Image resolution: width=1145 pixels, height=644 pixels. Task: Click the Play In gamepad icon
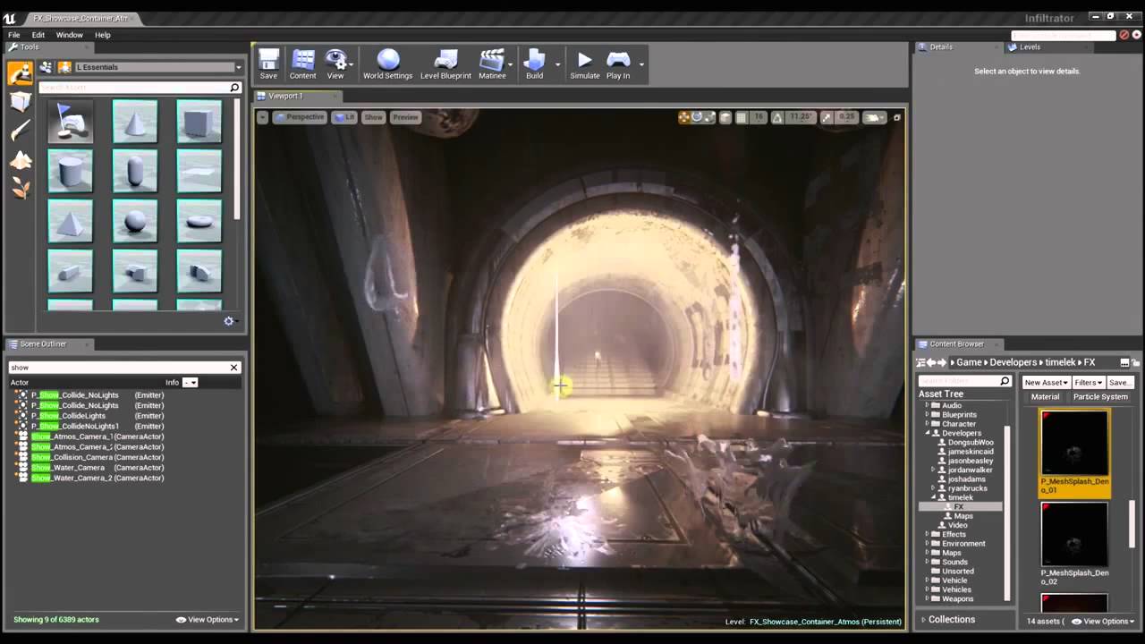[618, 64]
